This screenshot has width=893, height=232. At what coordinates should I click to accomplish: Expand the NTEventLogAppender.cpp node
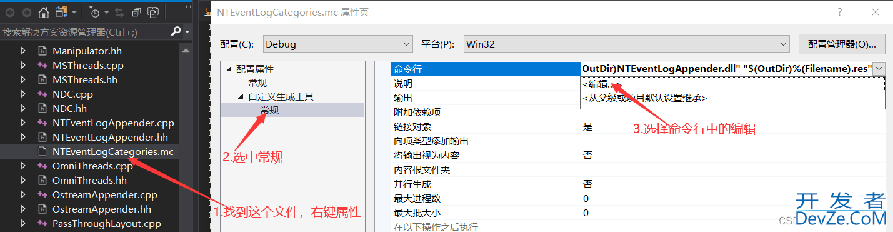pyautogui.click(x=24, y=123)
